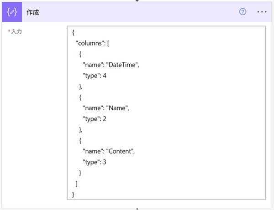Open the three-dots action menu
Image resolution: width=274 pixels, height=210 pixels.
262,12
